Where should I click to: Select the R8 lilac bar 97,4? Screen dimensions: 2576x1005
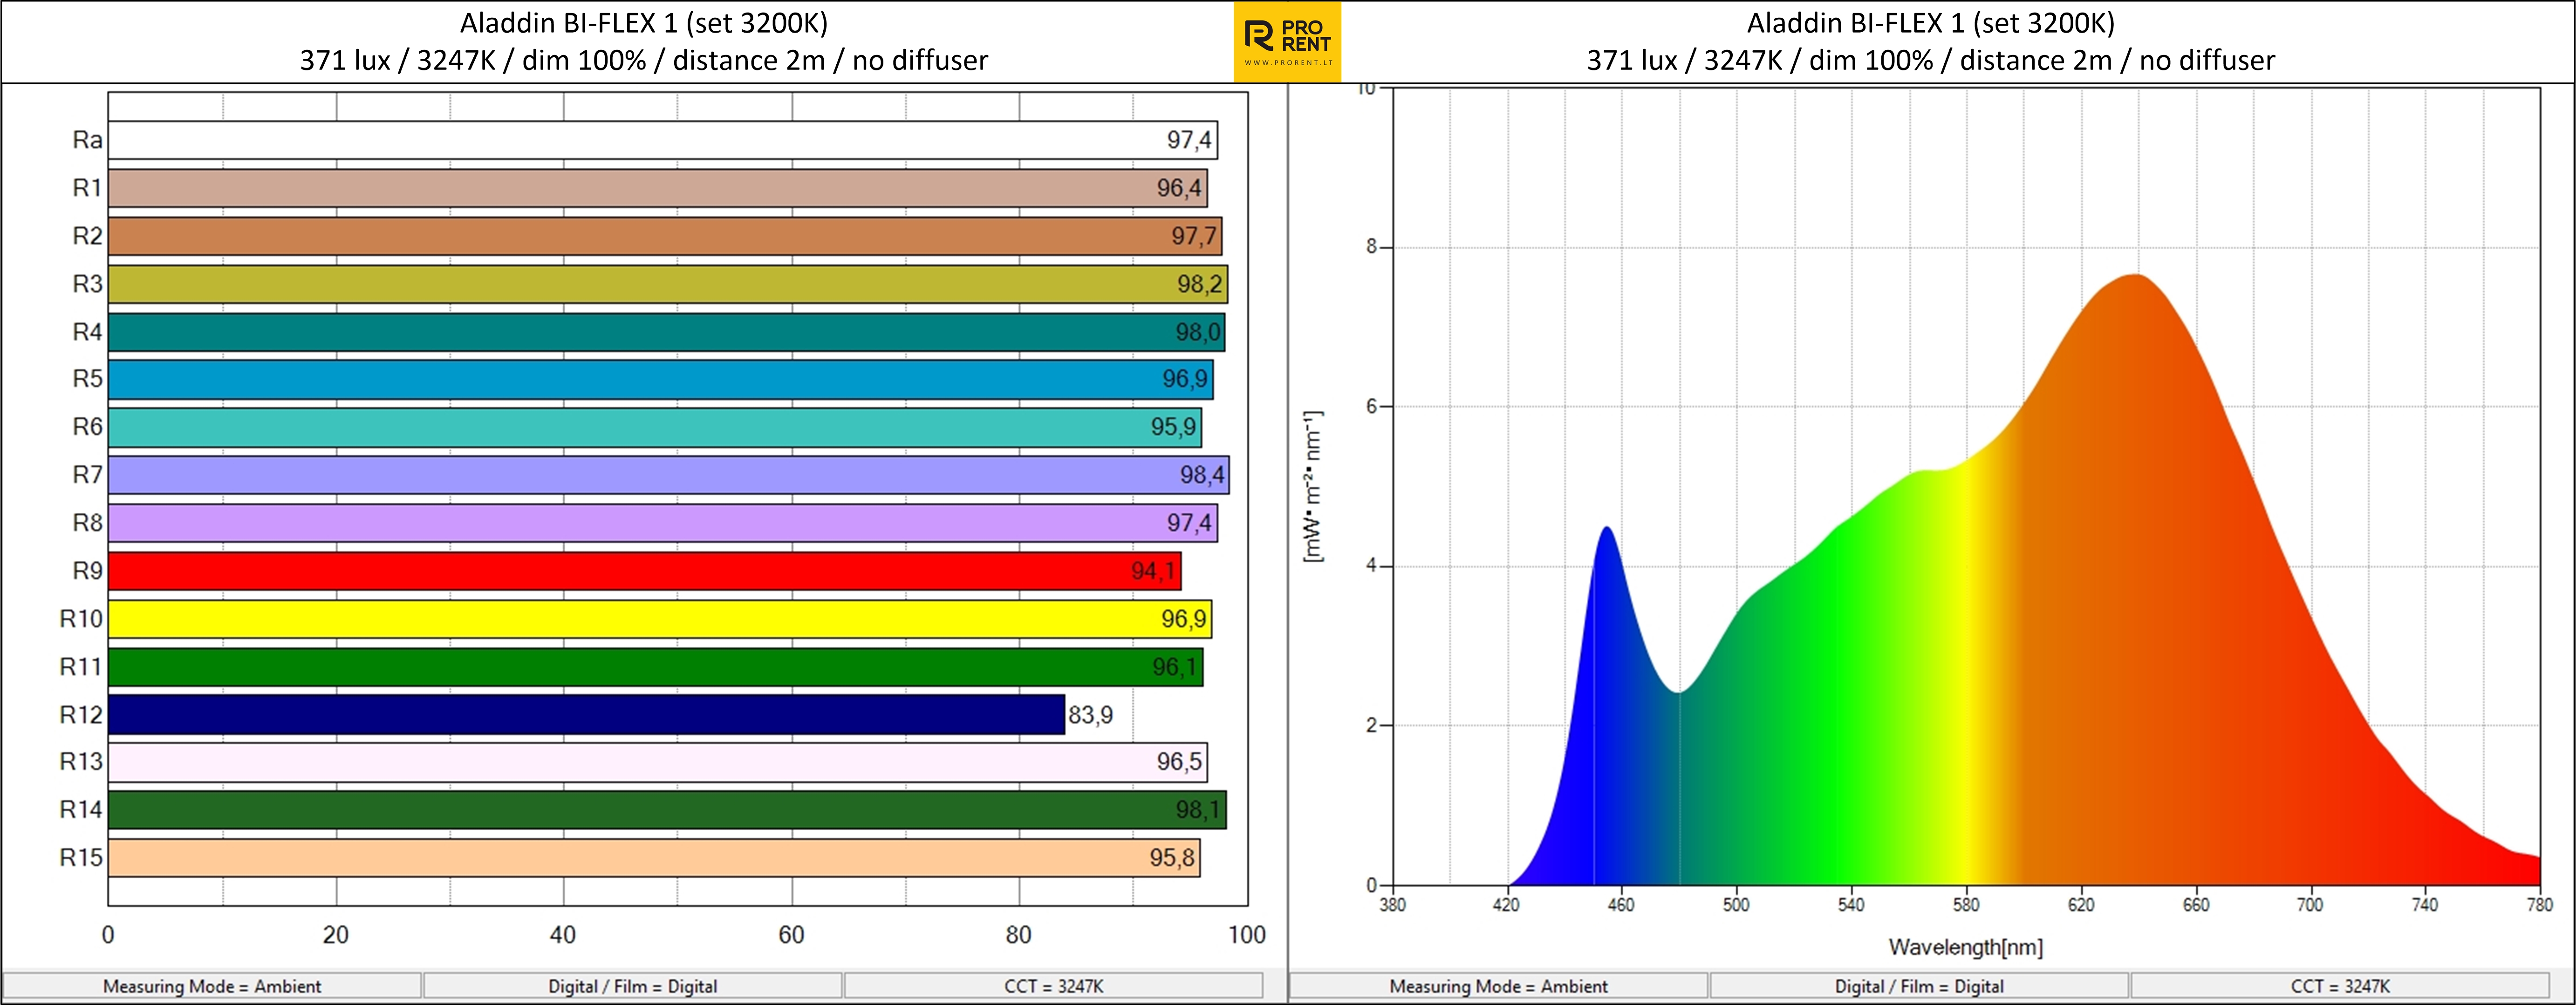pos(663,523)
